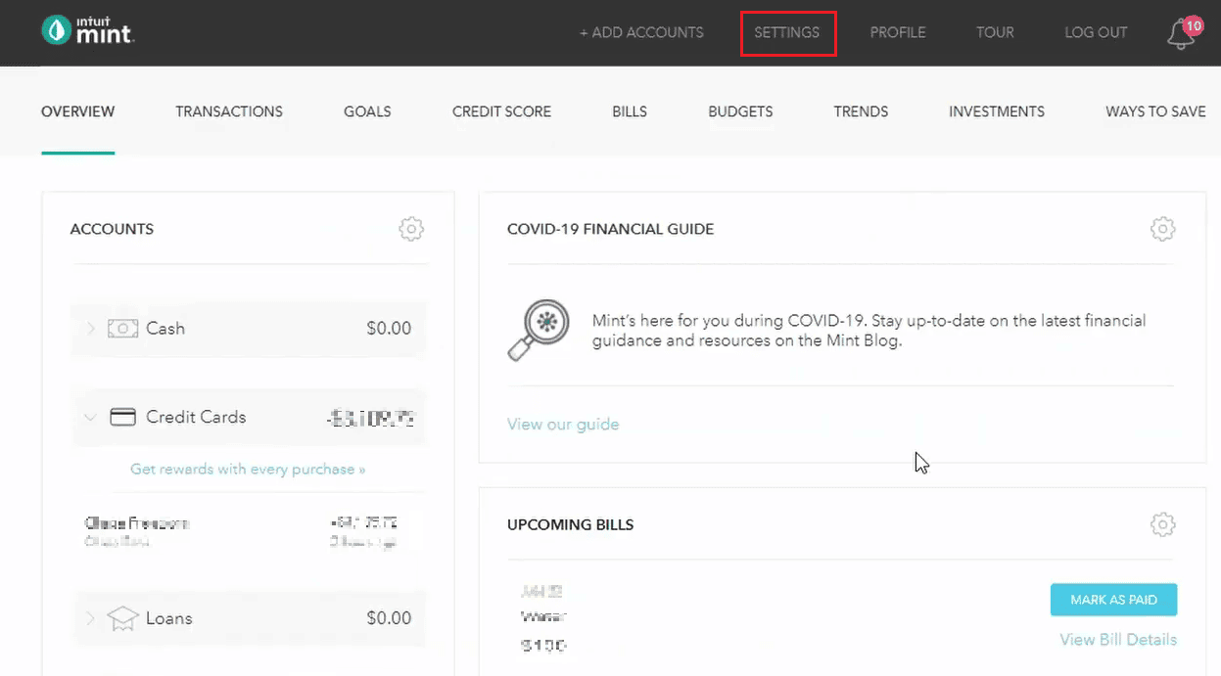Open the CREDIT SCORE tab
This screenshot has height=676, width=1221.
coord(501,111)
